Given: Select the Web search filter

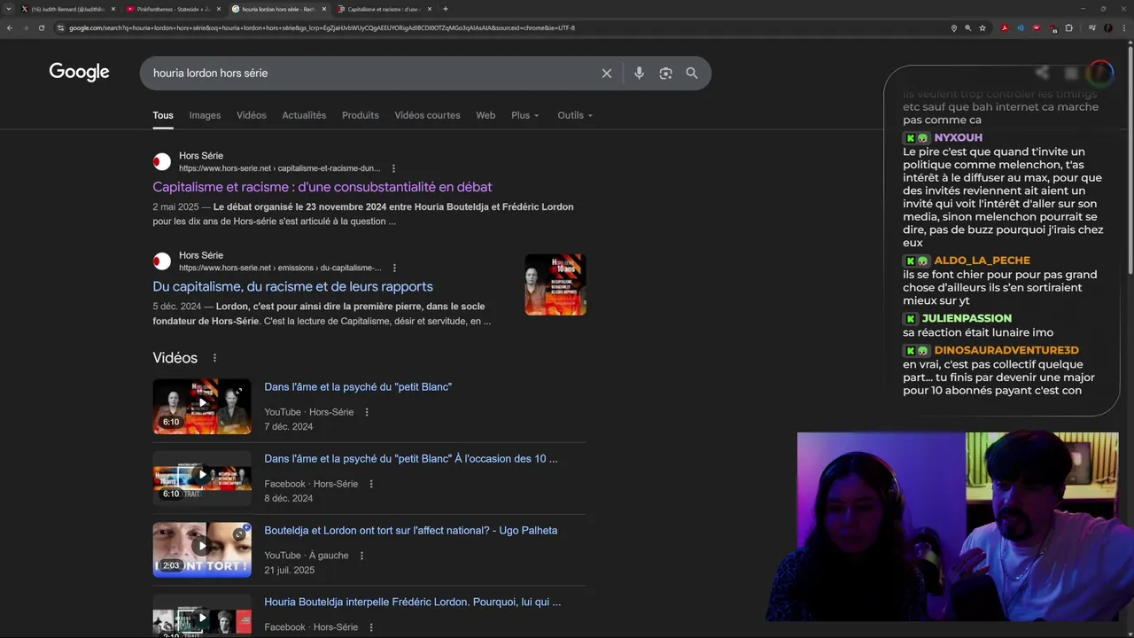Looking at the screenshot, I should [485, 115].
